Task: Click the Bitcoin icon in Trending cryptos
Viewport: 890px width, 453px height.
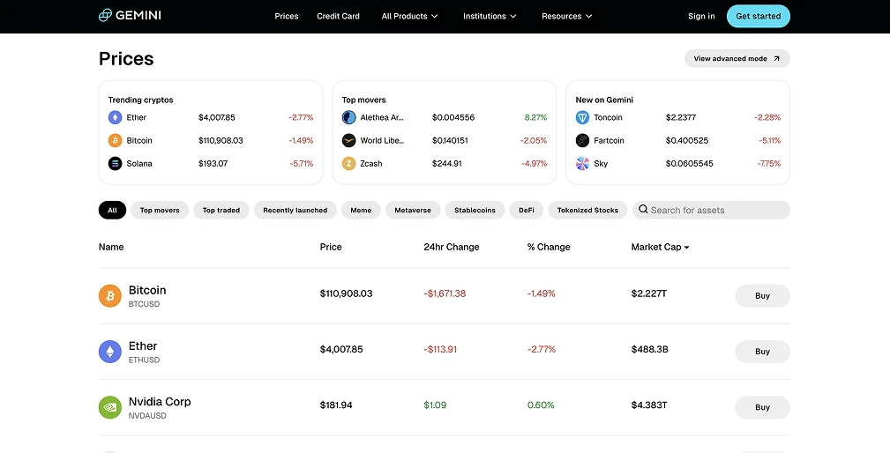Action: pyautogui.click(x=116, y=141)
